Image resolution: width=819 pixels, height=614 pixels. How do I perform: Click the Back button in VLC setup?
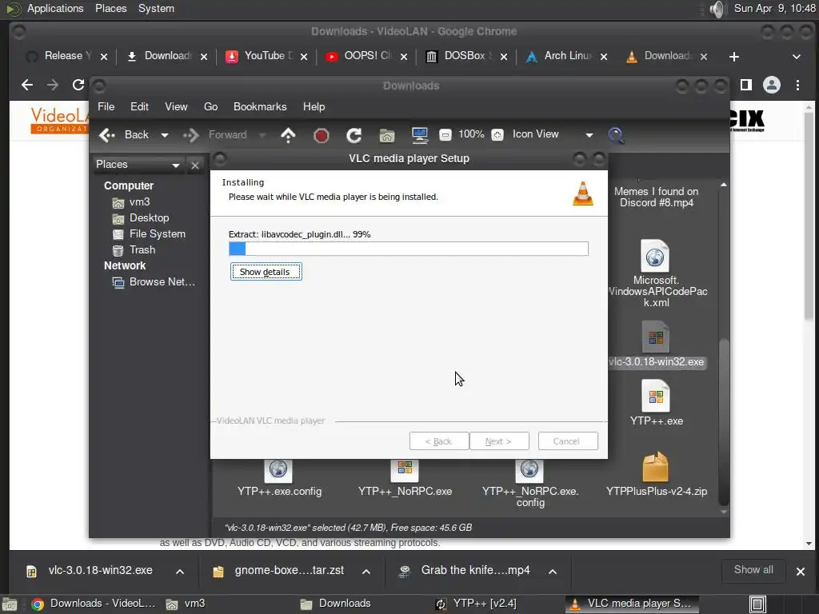coord(439,441)
